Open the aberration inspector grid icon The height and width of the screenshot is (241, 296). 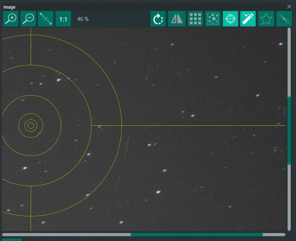pyautogui.click(x=195, y=19)
